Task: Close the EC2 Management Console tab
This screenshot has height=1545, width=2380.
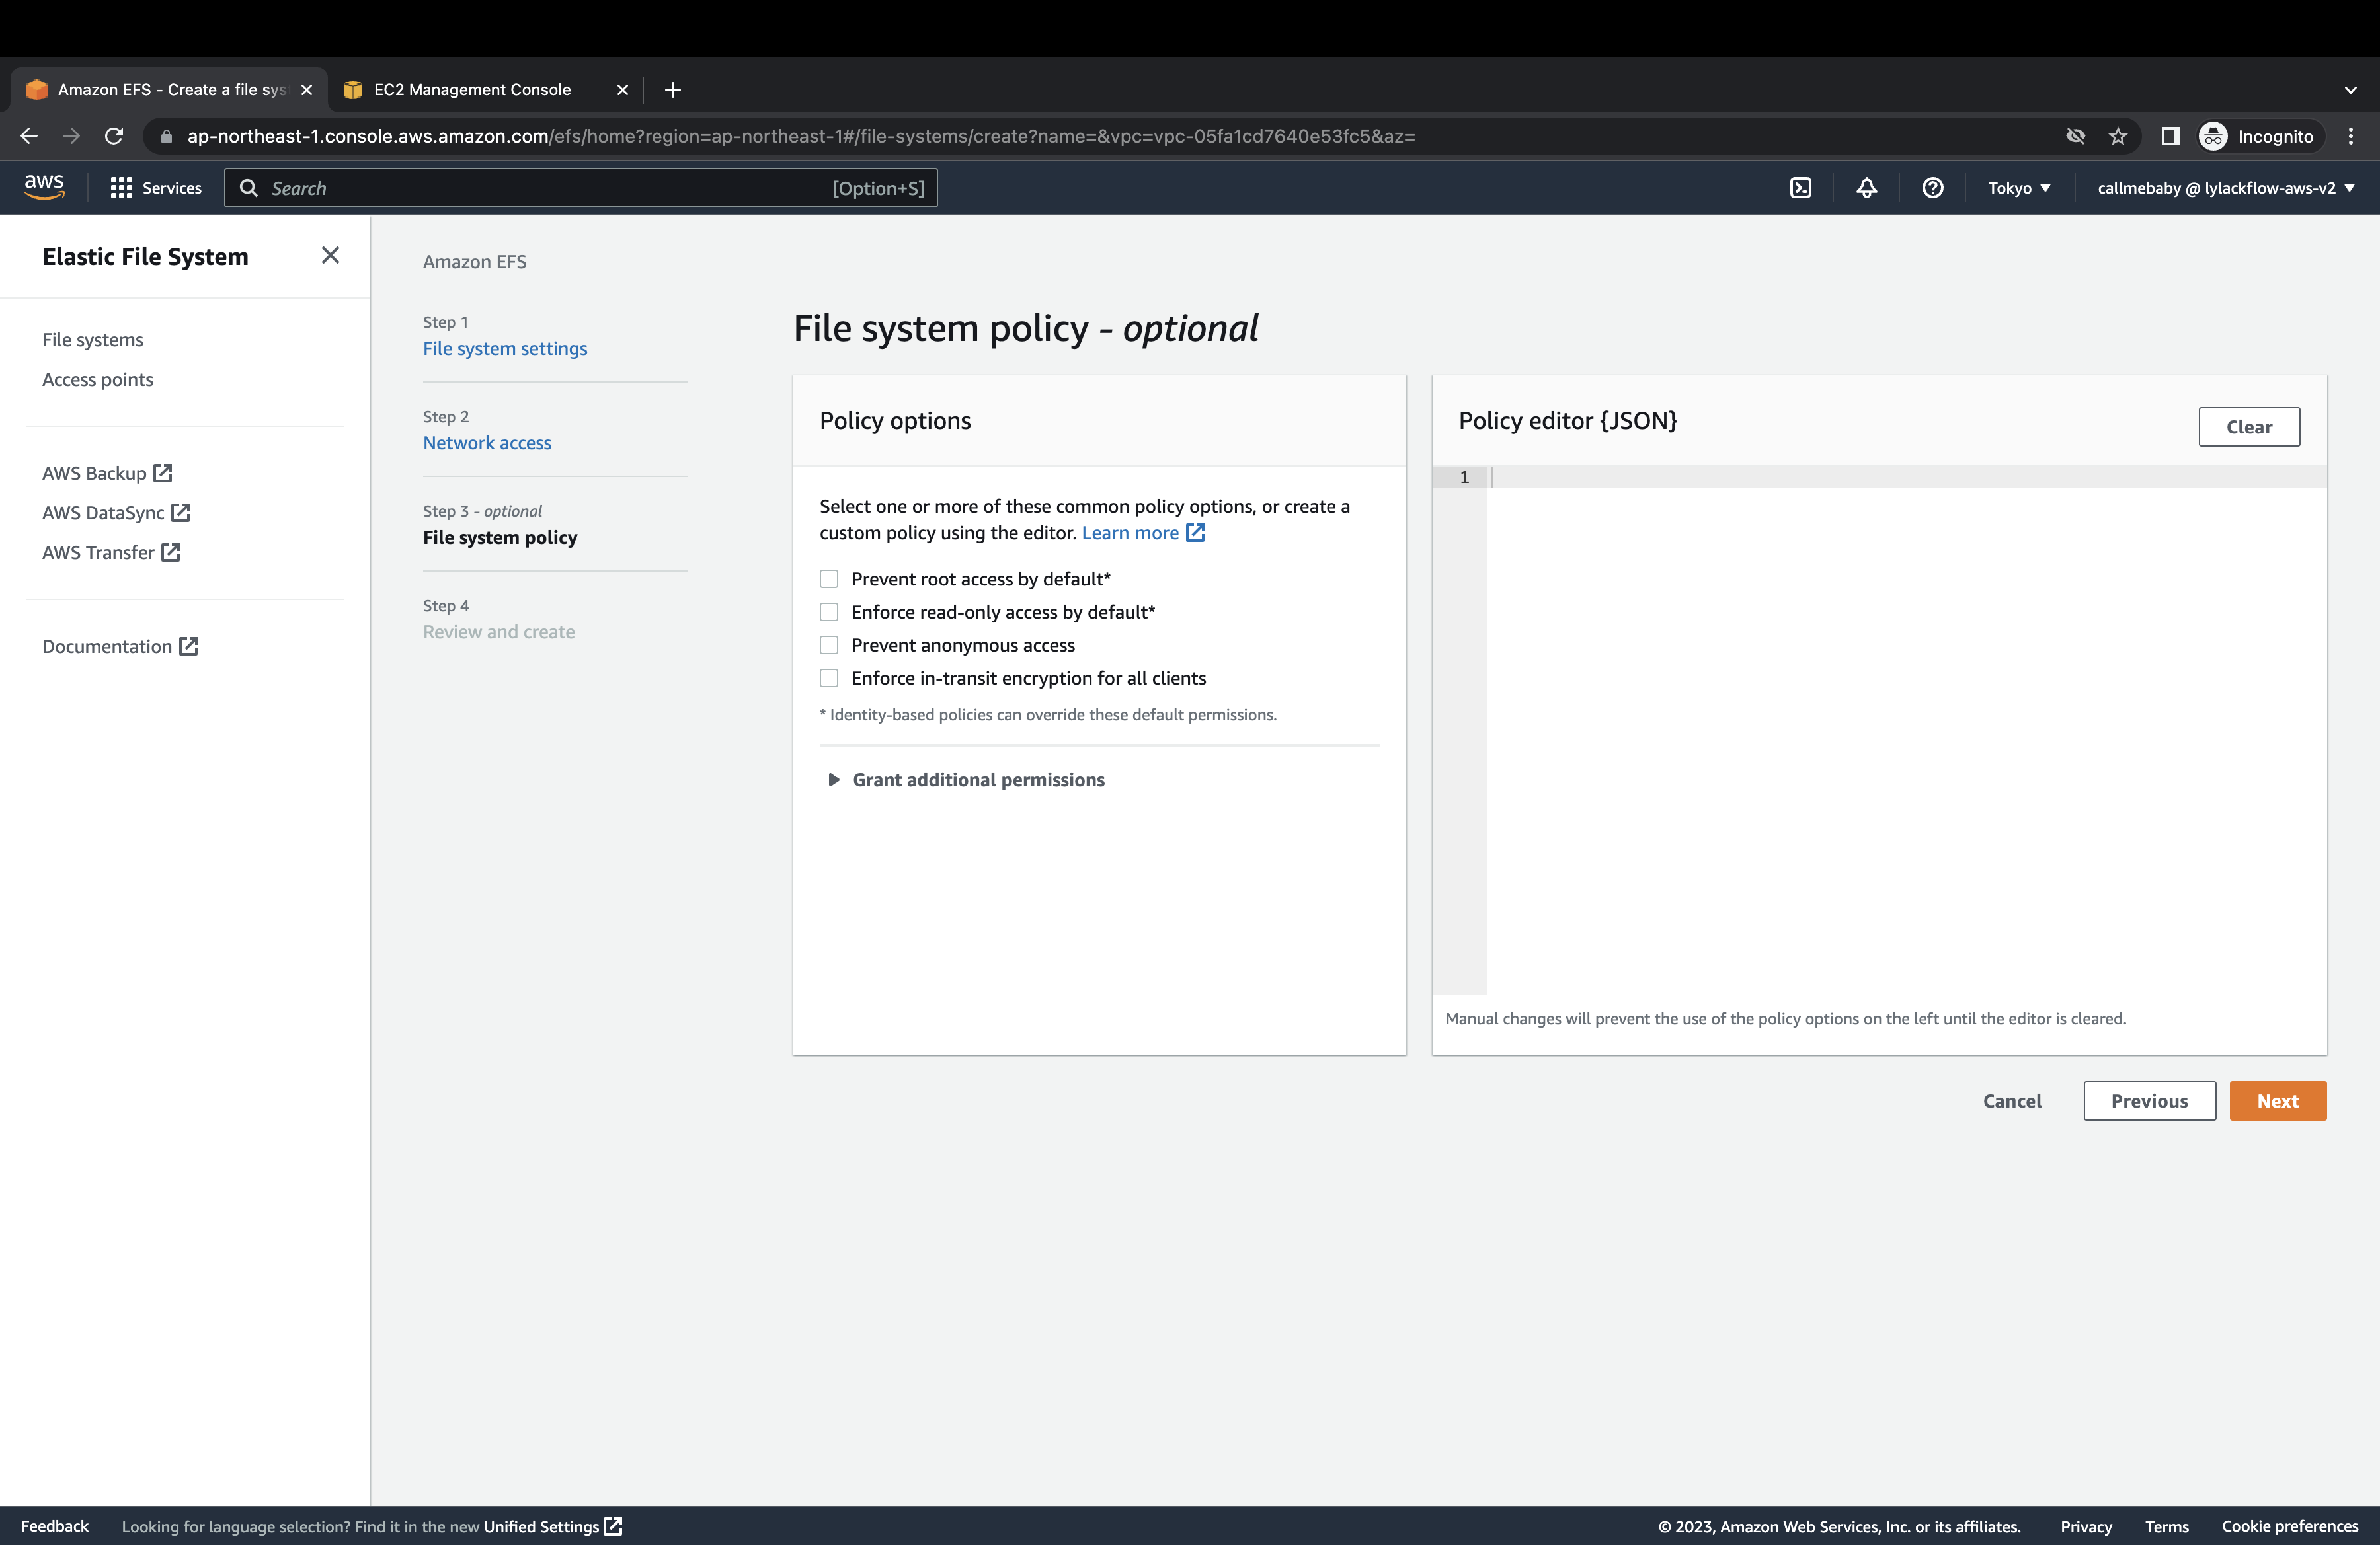Action: coord(622,90)
